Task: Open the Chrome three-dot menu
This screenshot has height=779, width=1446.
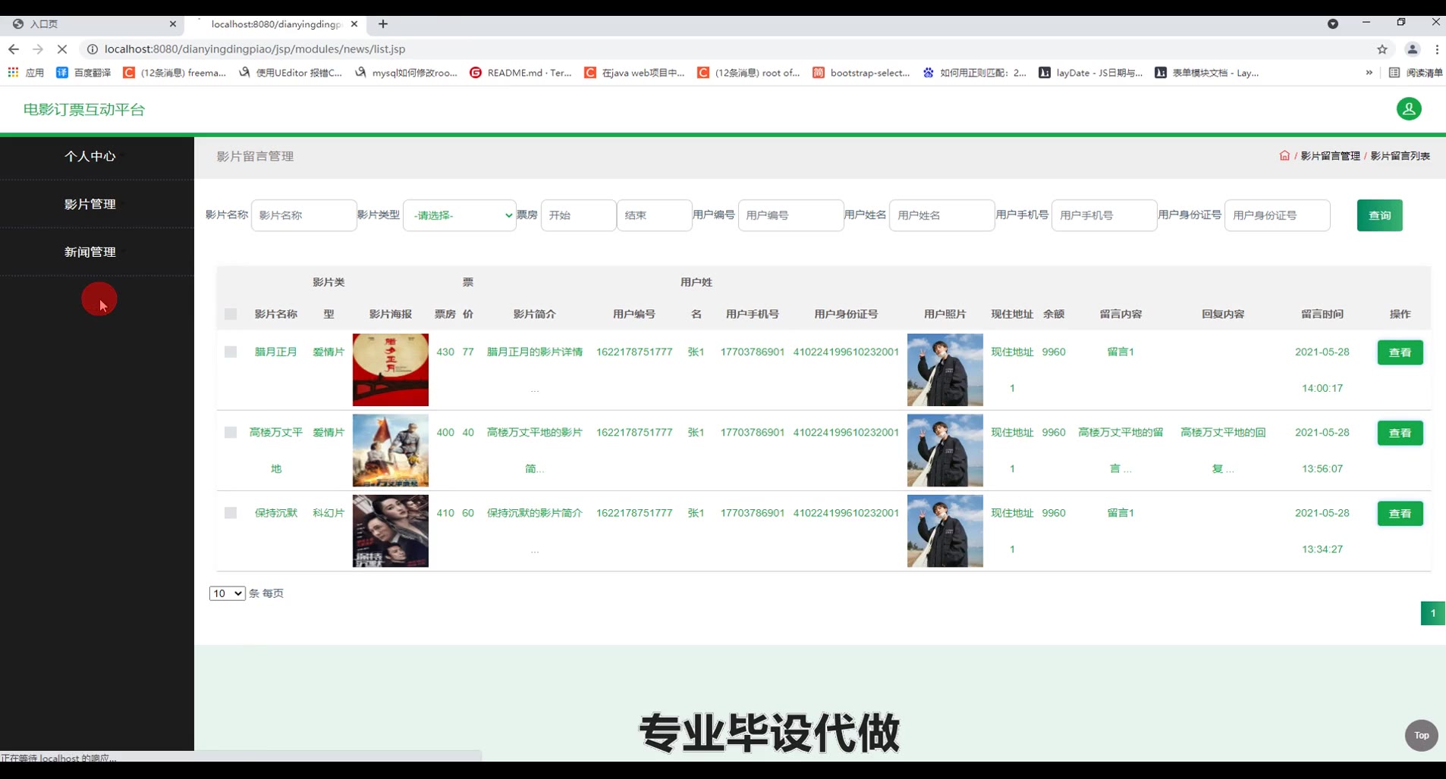Action: [1437, 49]
